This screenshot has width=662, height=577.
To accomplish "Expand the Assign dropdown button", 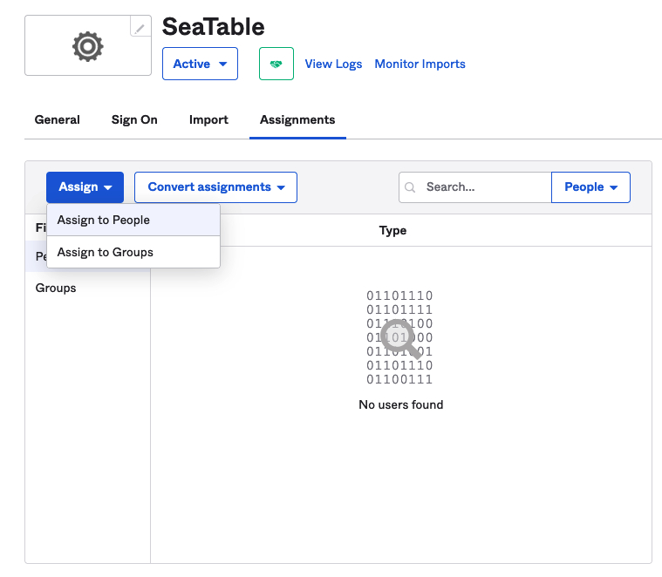I will coord(85,187).
